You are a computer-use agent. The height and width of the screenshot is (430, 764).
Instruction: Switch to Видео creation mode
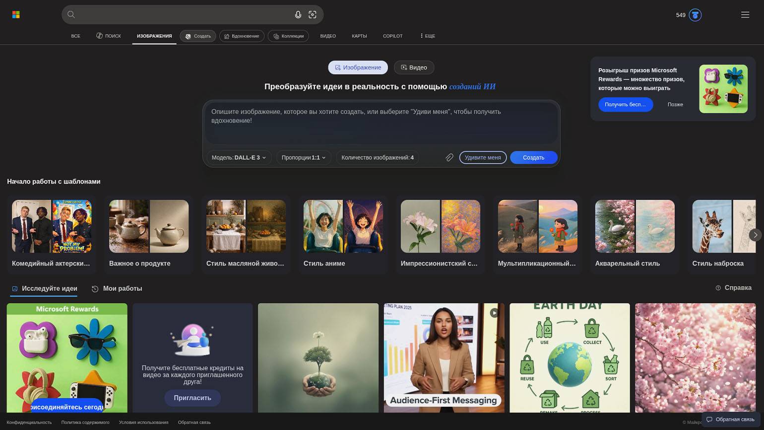pyautogui.click(x=414, y=68)
